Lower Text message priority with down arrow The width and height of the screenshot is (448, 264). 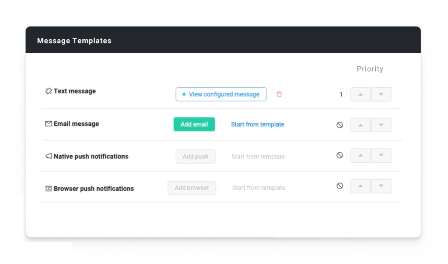[381, 94]
